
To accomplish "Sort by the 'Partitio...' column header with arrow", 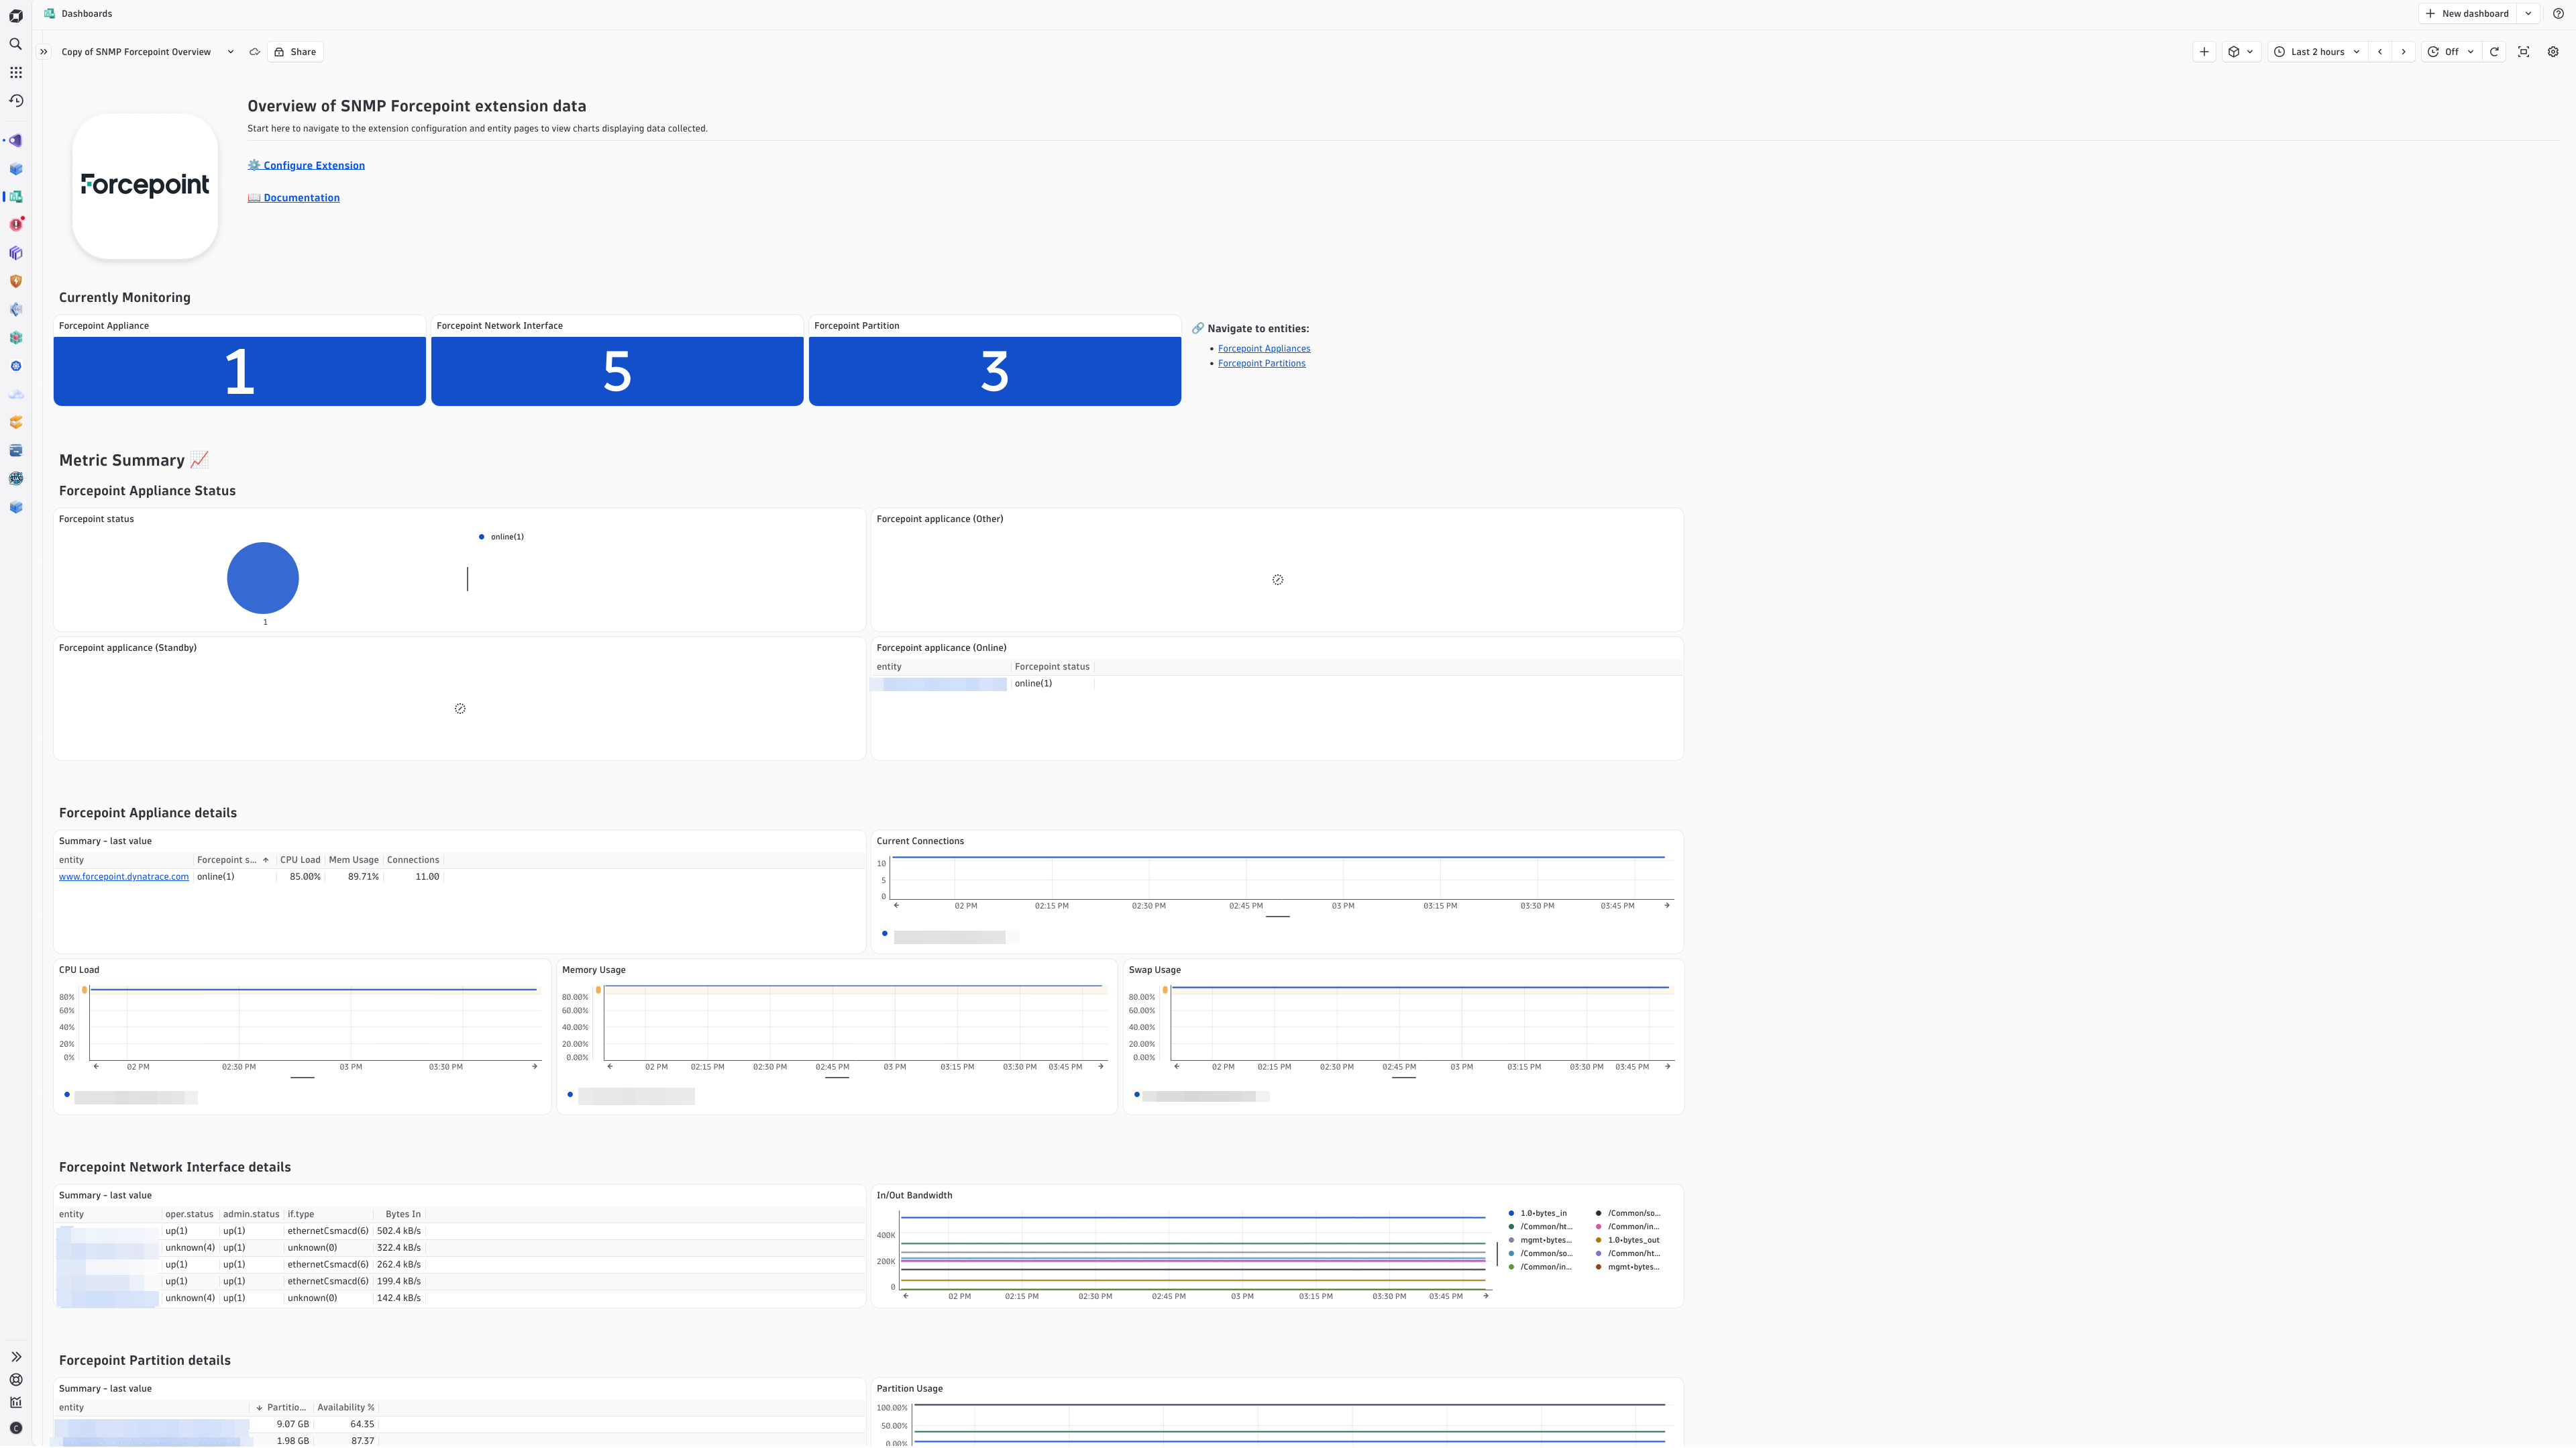I will tap(282, 1408).
